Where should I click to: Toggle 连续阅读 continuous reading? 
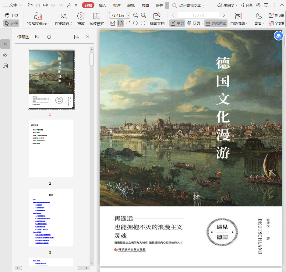tap(216, 23)
